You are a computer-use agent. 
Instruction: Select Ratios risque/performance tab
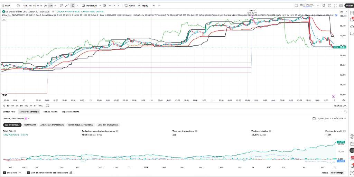pyautogui.click(x=81, y=125)
